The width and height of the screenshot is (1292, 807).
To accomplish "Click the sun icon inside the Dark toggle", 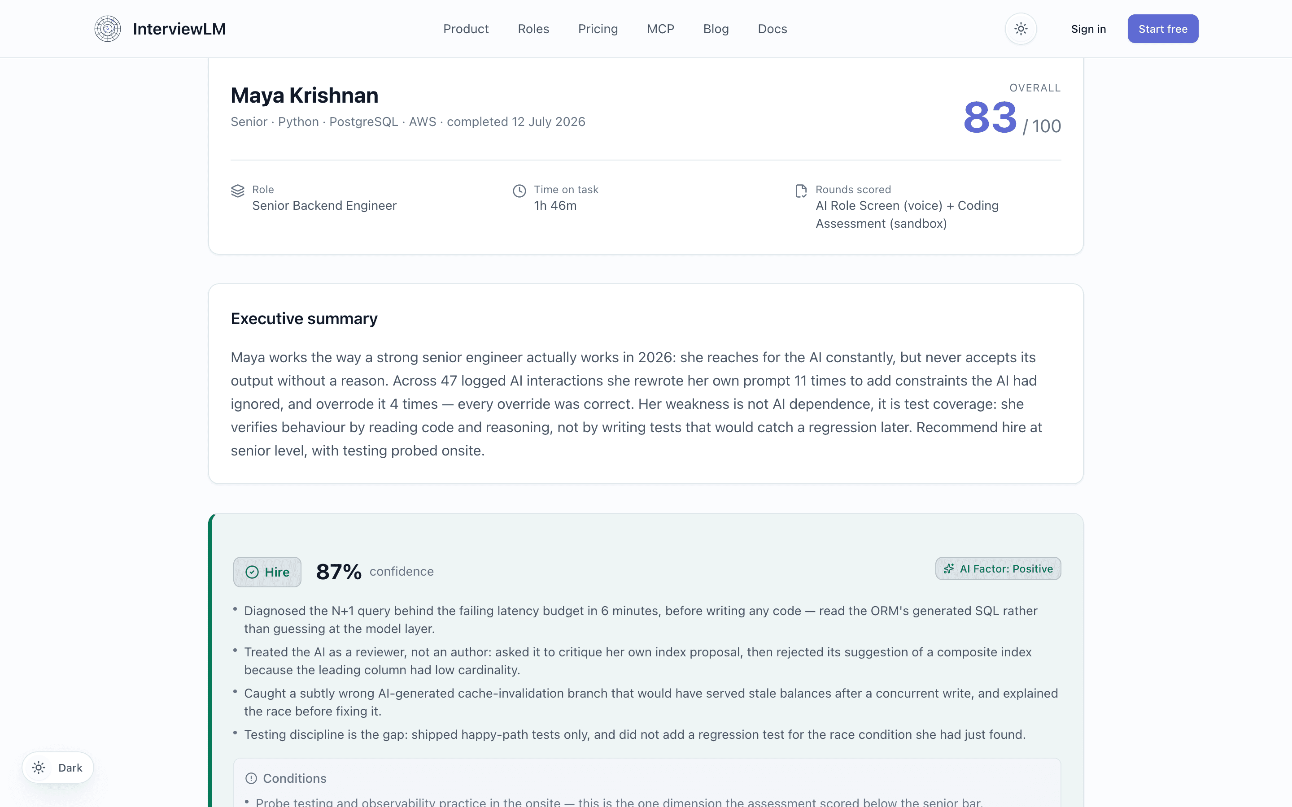I will tap(39, 768).
